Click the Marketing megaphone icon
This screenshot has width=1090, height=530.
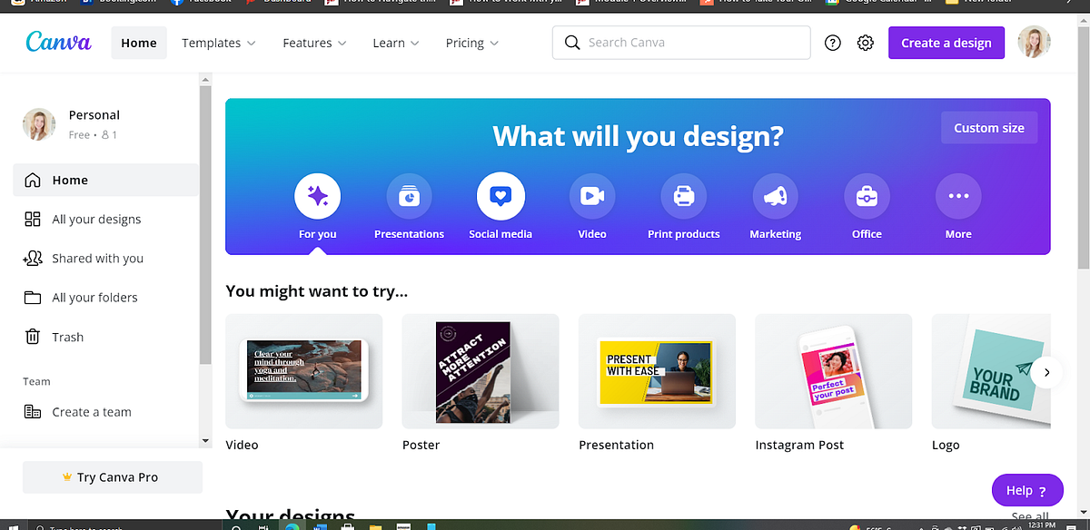(775, 195)
